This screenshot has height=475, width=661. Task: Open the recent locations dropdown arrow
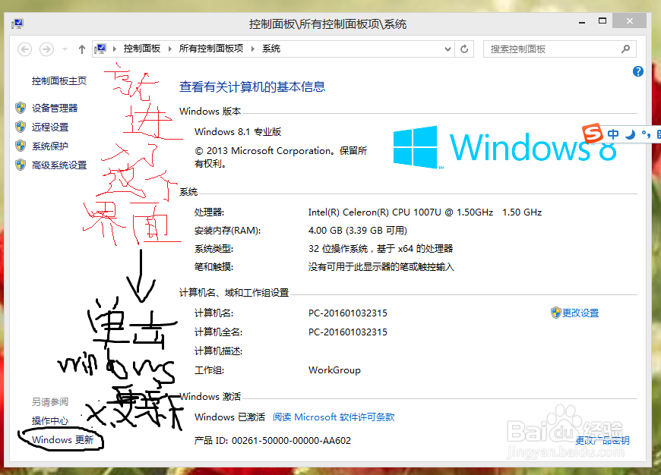[65, 49]
